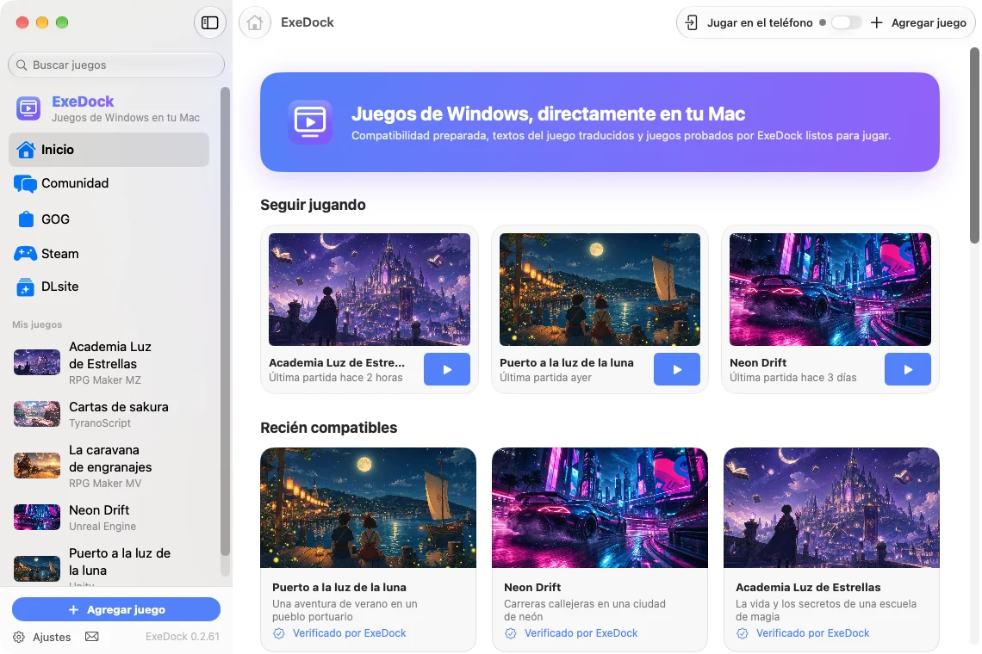
Task: Select Puerto a la luz de la luna in Mis juegos
Action: click(x=109, y=565)
